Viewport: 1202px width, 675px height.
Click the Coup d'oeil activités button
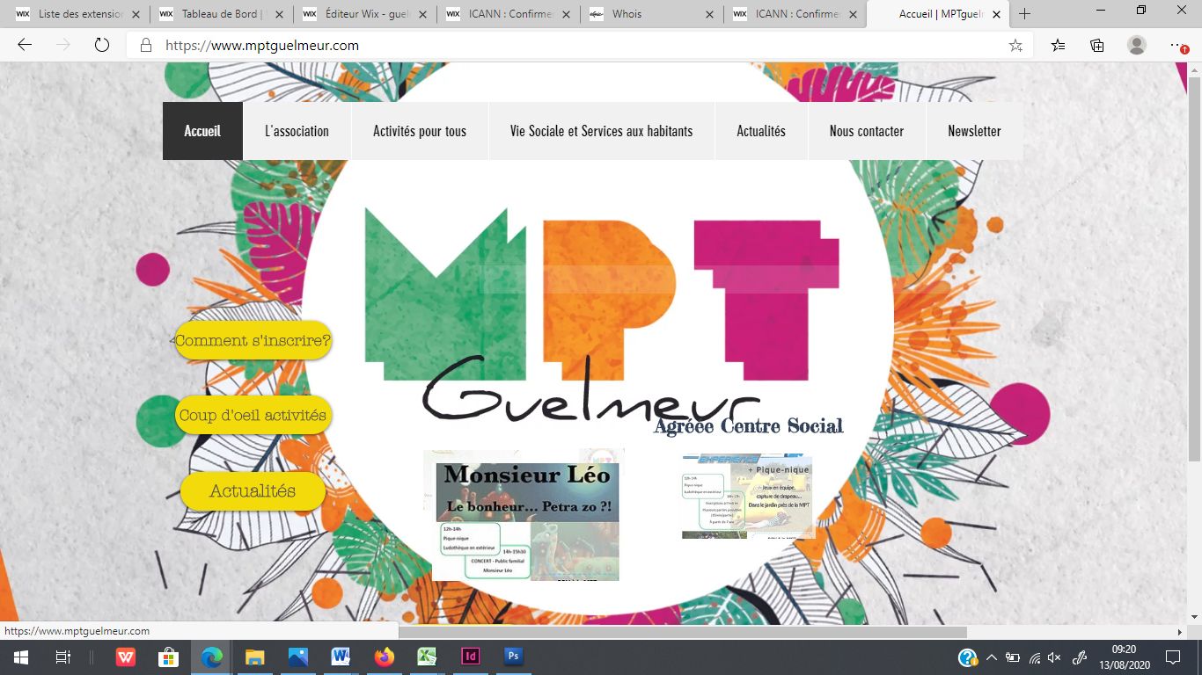[x=253, y=415]
